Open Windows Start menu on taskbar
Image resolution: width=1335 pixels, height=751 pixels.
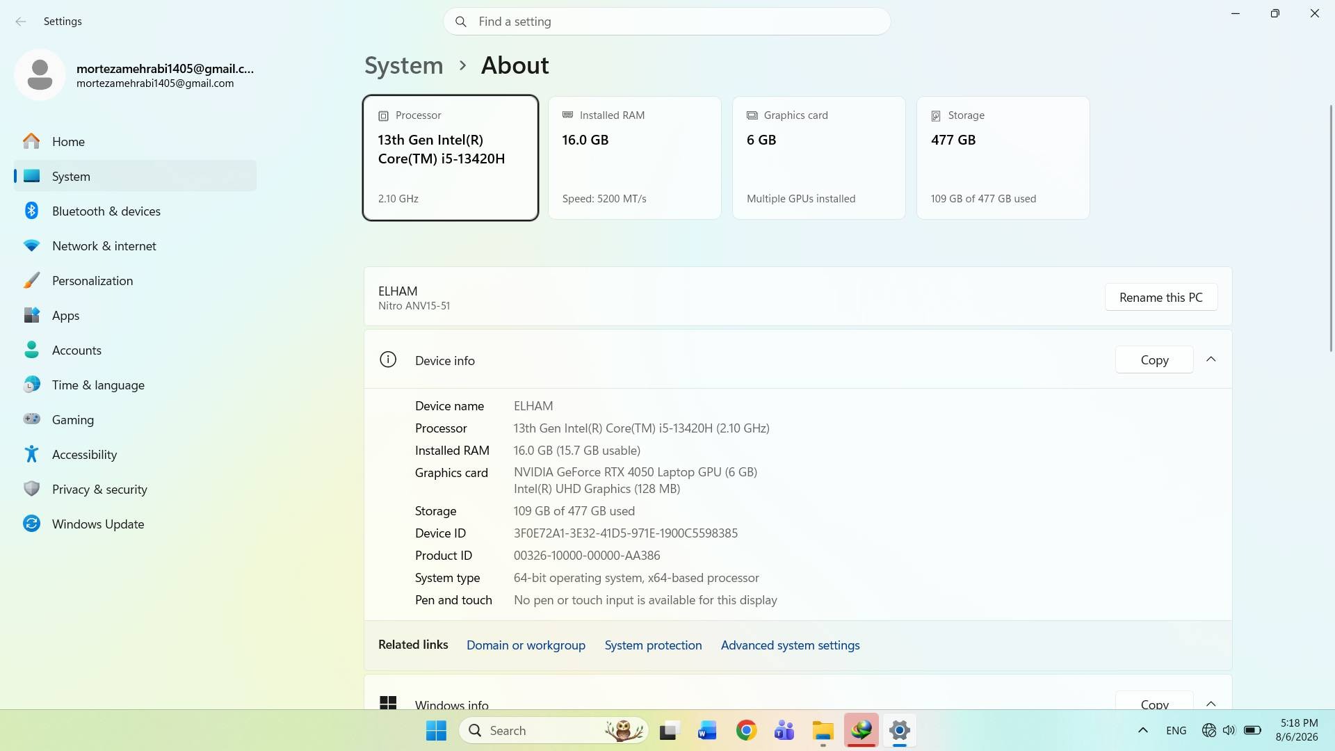click(436, 730)
